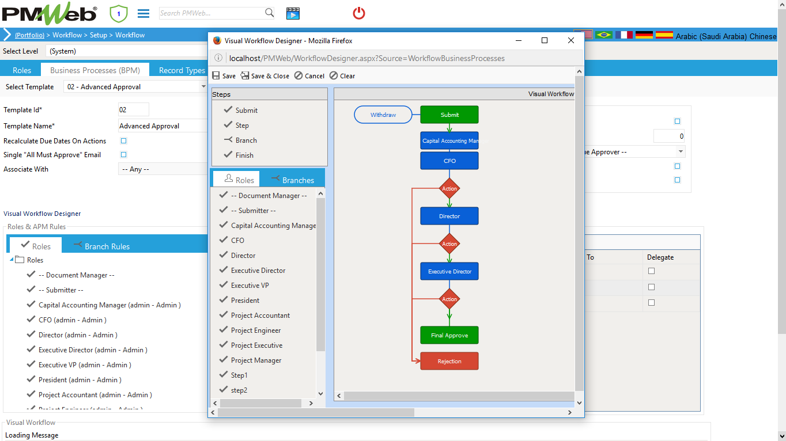Open the PMWeb notifications bell

(x=118, y=13)
